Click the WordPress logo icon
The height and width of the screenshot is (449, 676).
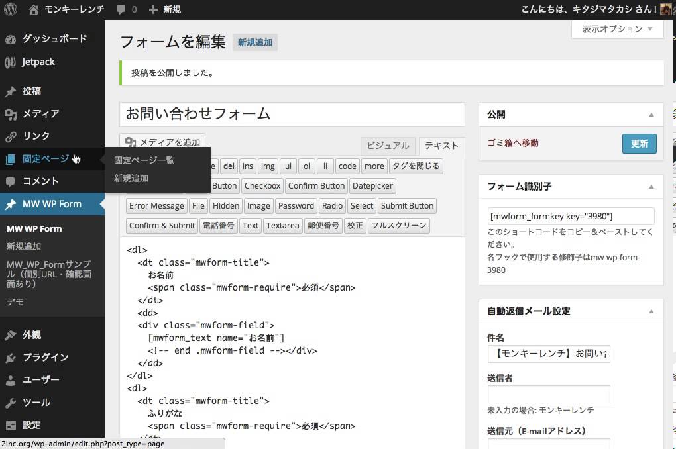(x=11, y=9)
